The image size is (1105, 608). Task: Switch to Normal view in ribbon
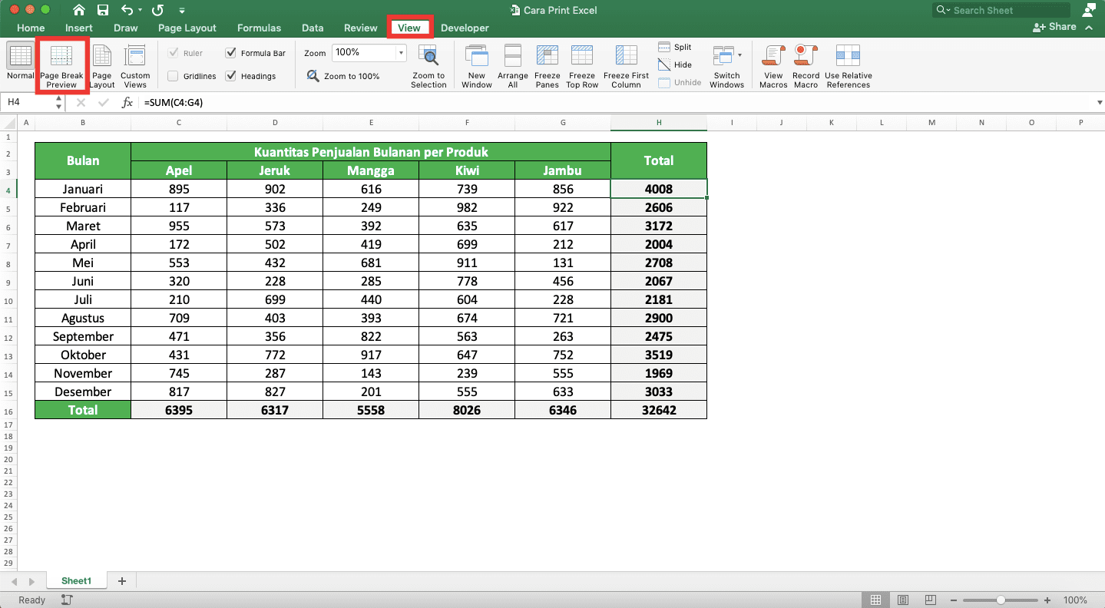click(x=20, y=62)
